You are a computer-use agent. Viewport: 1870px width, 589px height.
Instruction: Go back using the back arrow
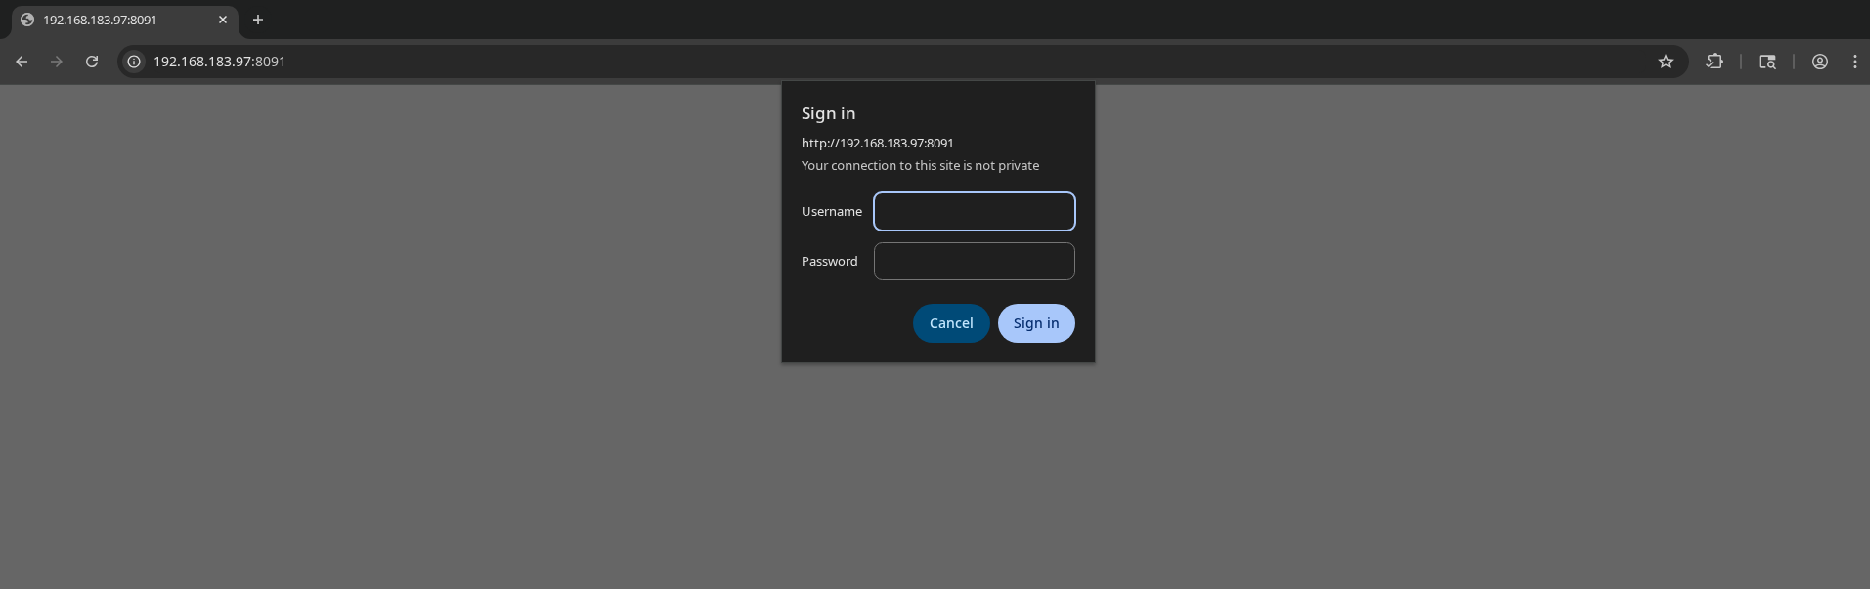tap(22, 62)
